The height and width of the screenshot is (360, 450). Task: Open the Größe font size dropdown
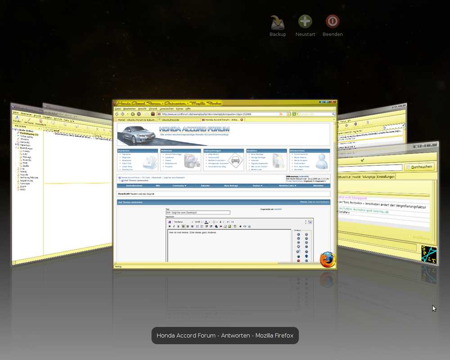pos(198,222)
